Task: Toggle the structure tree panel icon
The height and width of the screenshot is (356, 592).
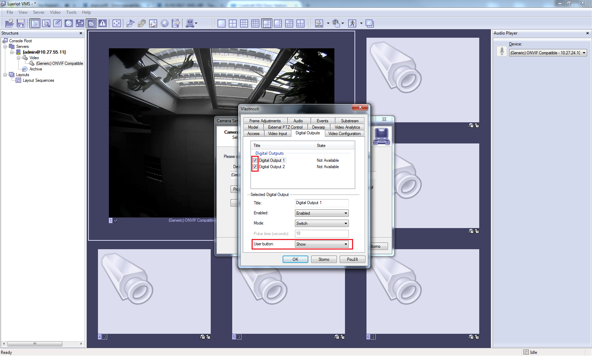Action: (x=35, y=24)
